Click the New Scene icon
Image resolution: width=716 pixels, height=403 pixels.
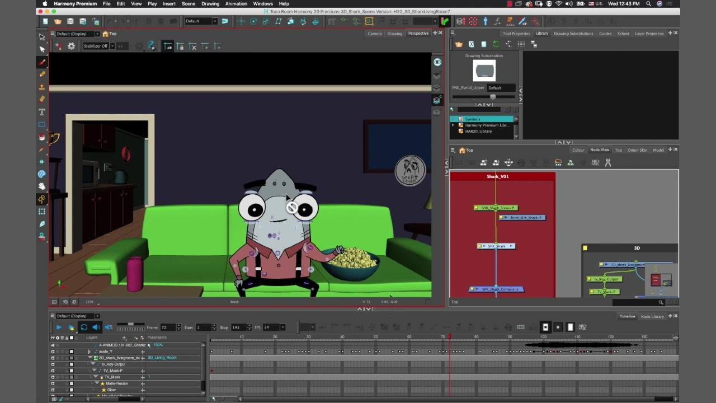point(45,21)
